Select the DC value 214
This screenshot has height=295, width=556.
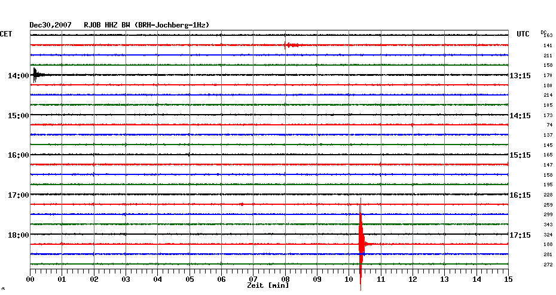pyautogui.click(x=548, y=96)
